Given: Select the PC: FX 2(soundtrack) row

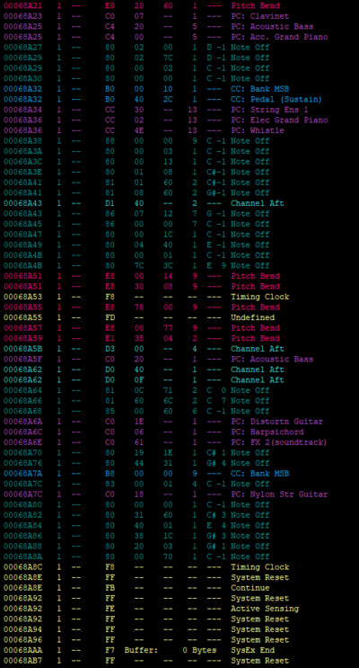Looking at the screenshot, I should [165, 442].
